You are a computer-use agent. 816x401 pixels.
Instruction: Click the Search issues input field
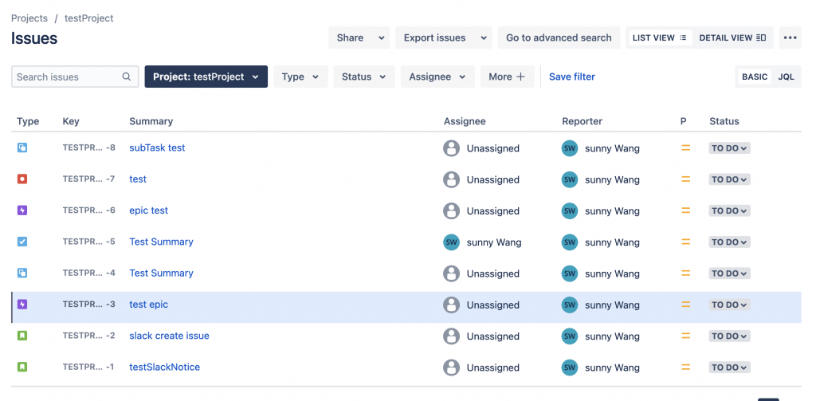(x=68, y=77)
